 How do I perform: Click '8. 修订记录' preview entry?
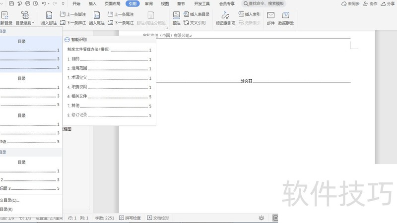[x=109, y=115]
